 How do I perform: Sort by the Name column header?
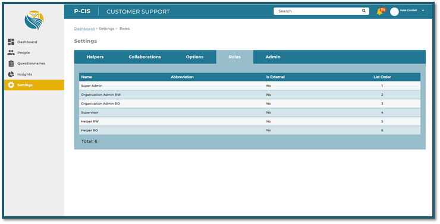(86, 77)
